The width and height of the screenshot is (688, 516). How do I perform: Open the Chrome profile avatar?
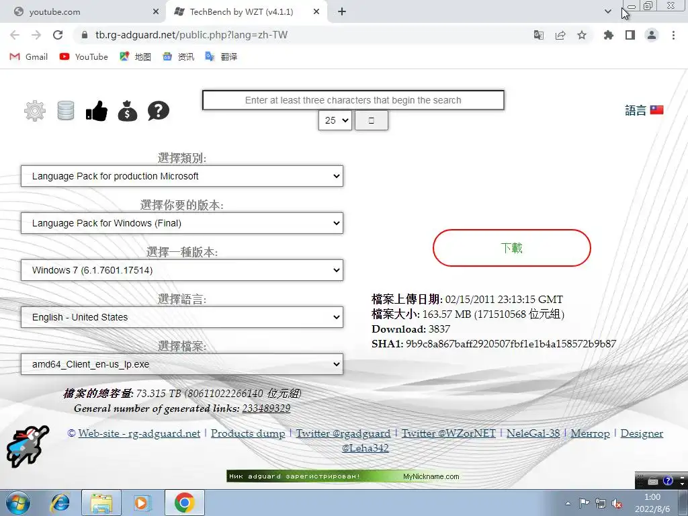click(652, 35)
